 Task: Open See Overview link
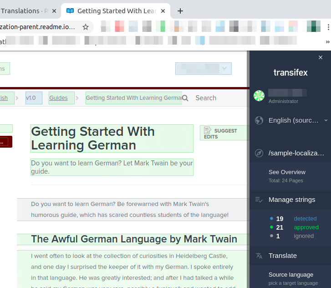point(287,172)
